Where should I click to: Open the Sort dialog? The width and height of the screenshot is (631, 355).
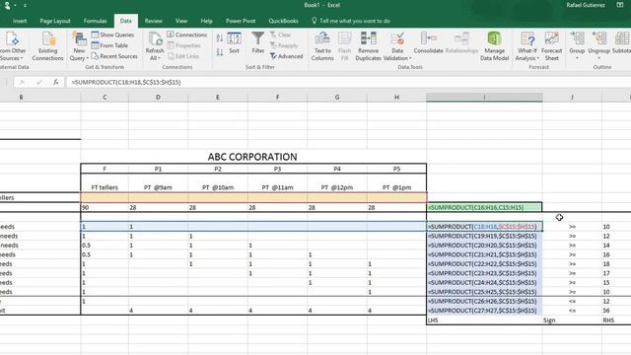[x=235, y=43]
